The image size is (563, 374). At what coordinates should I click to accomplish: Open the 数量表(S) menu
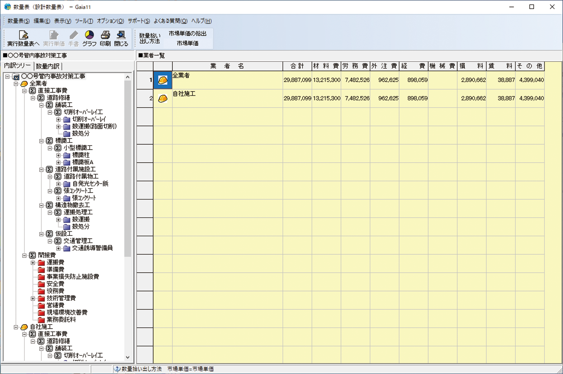pyautogui.click(x=18, y=21)
